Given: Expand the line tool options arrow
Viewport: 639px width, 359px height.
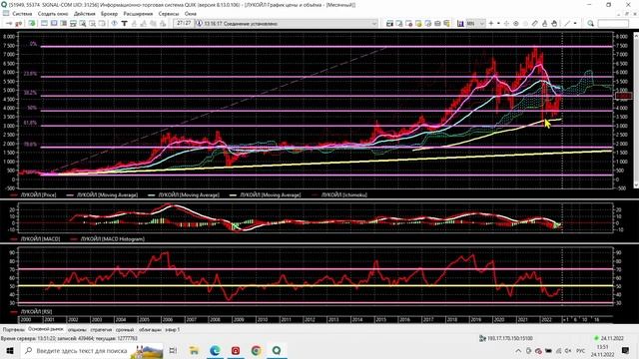Looking at the screenshot, I should click(x=575, y=24).
